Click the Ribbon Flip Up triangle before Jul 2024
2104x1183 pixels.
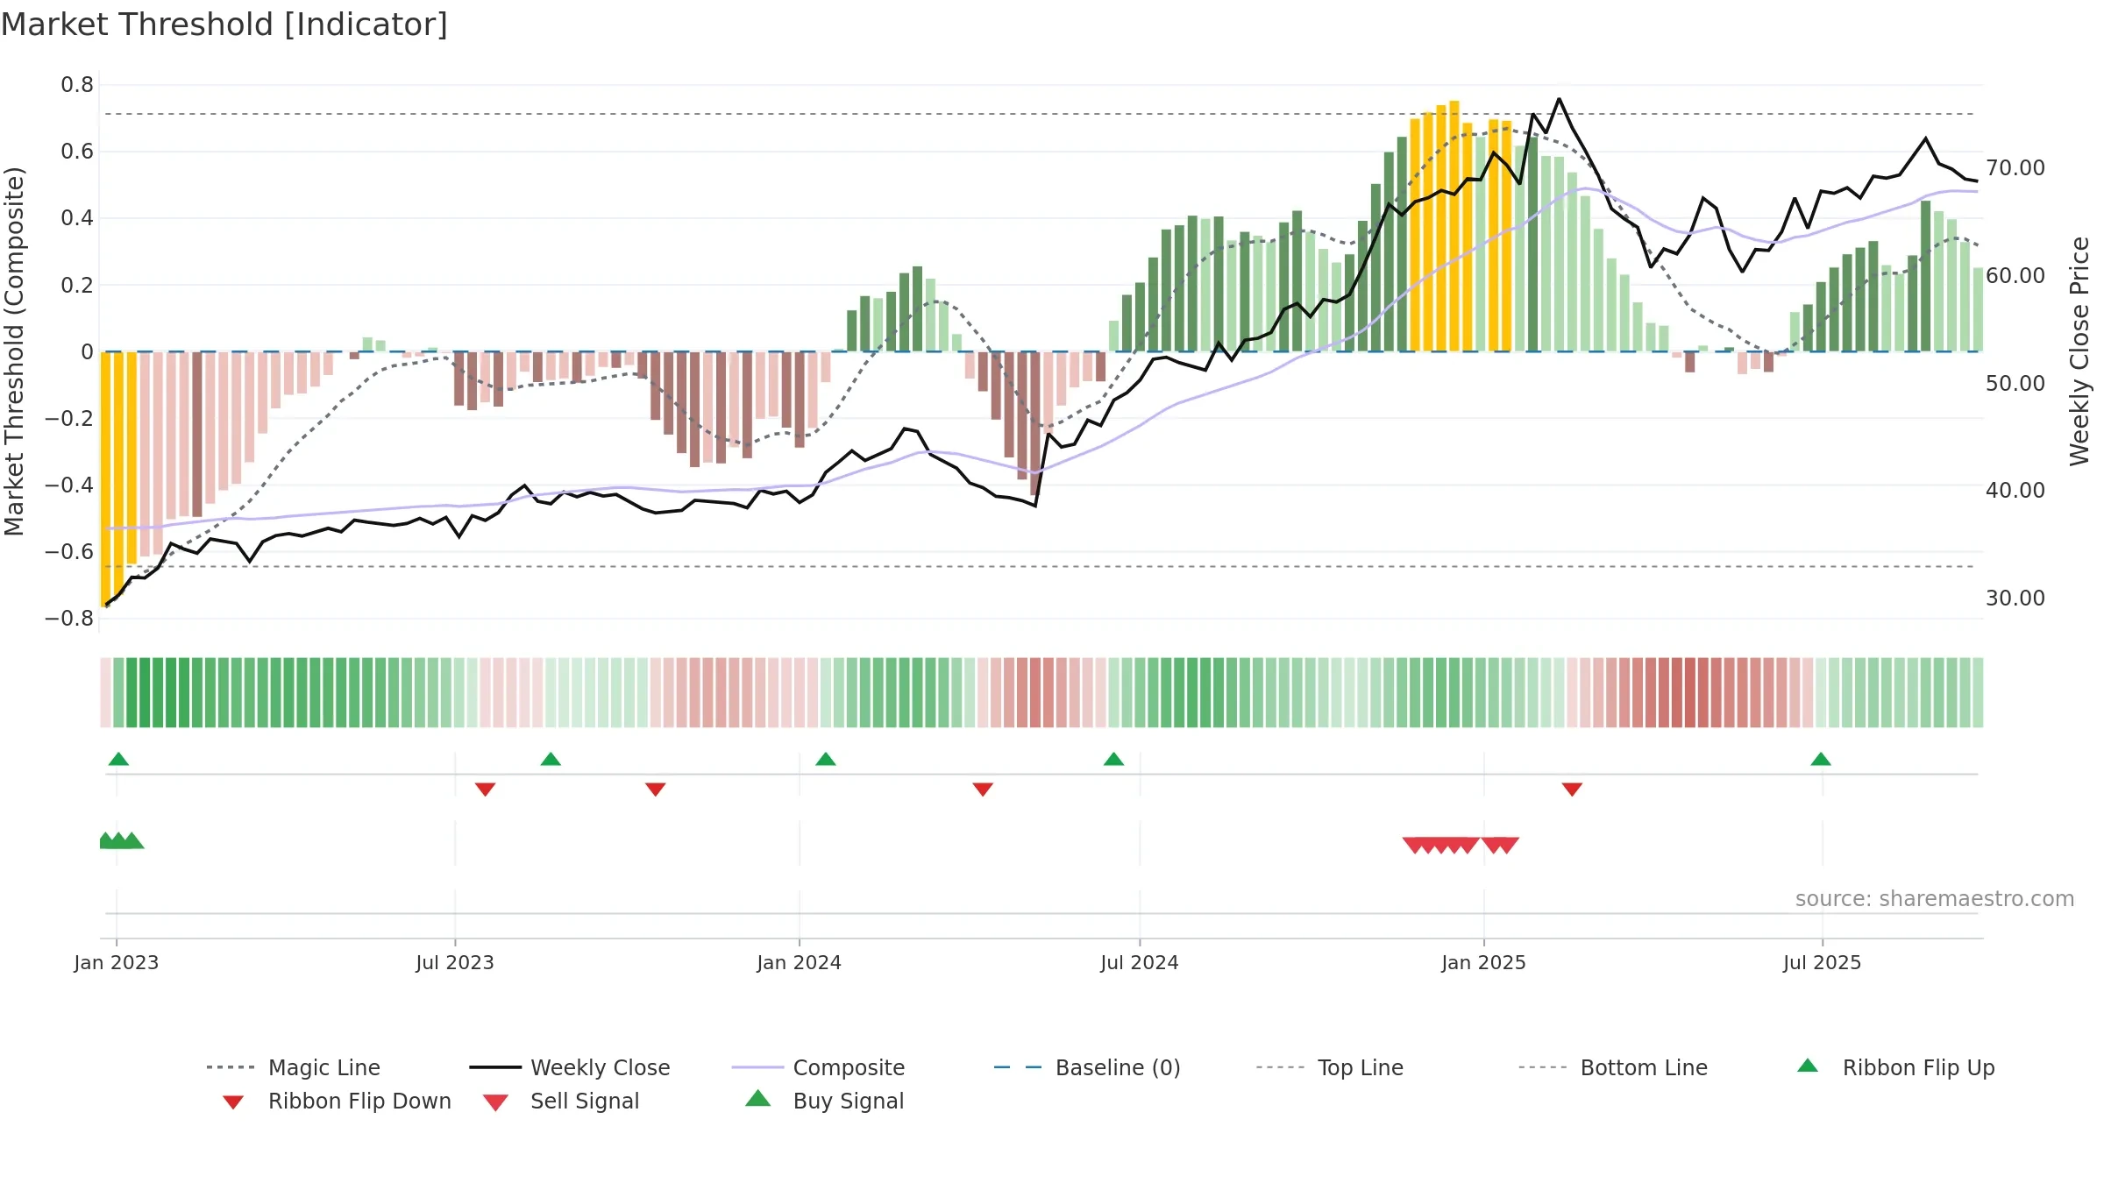[x=1113, y=759]
